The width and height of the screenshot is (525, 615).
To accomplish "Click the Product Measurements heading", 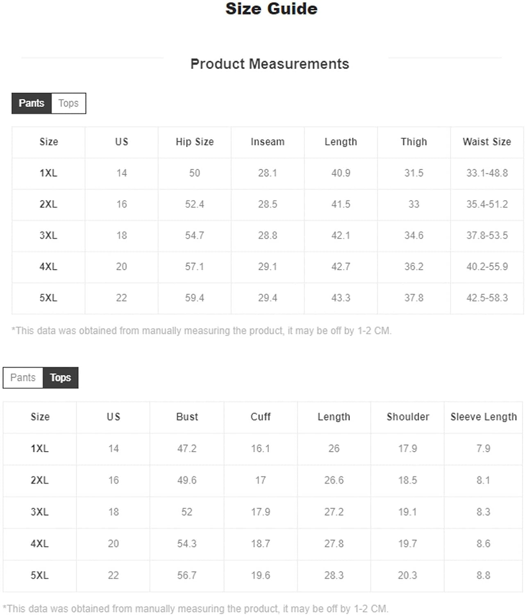I will (270, 64).
